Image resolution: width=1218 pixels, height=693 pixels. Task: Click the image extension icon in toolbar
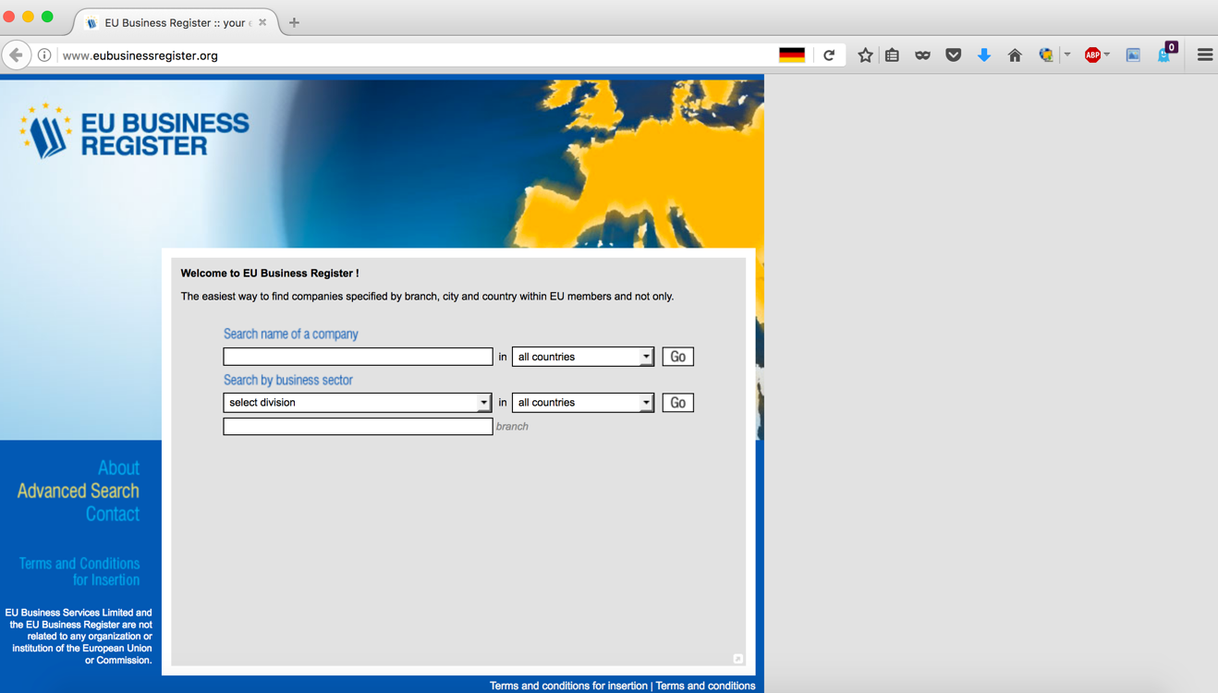tap(1133, 55)
